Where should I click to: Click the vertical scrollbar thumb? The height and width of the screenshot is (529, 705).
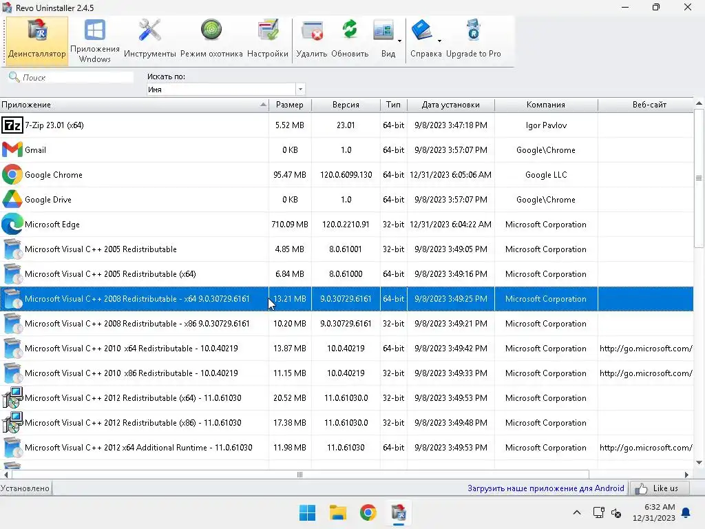click(699, 178)
